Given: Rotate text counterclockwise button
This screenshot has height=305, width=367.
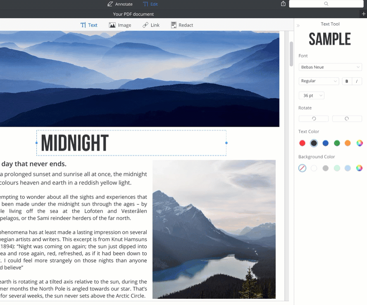Looking at the screenshot, I should coord(314,118).
